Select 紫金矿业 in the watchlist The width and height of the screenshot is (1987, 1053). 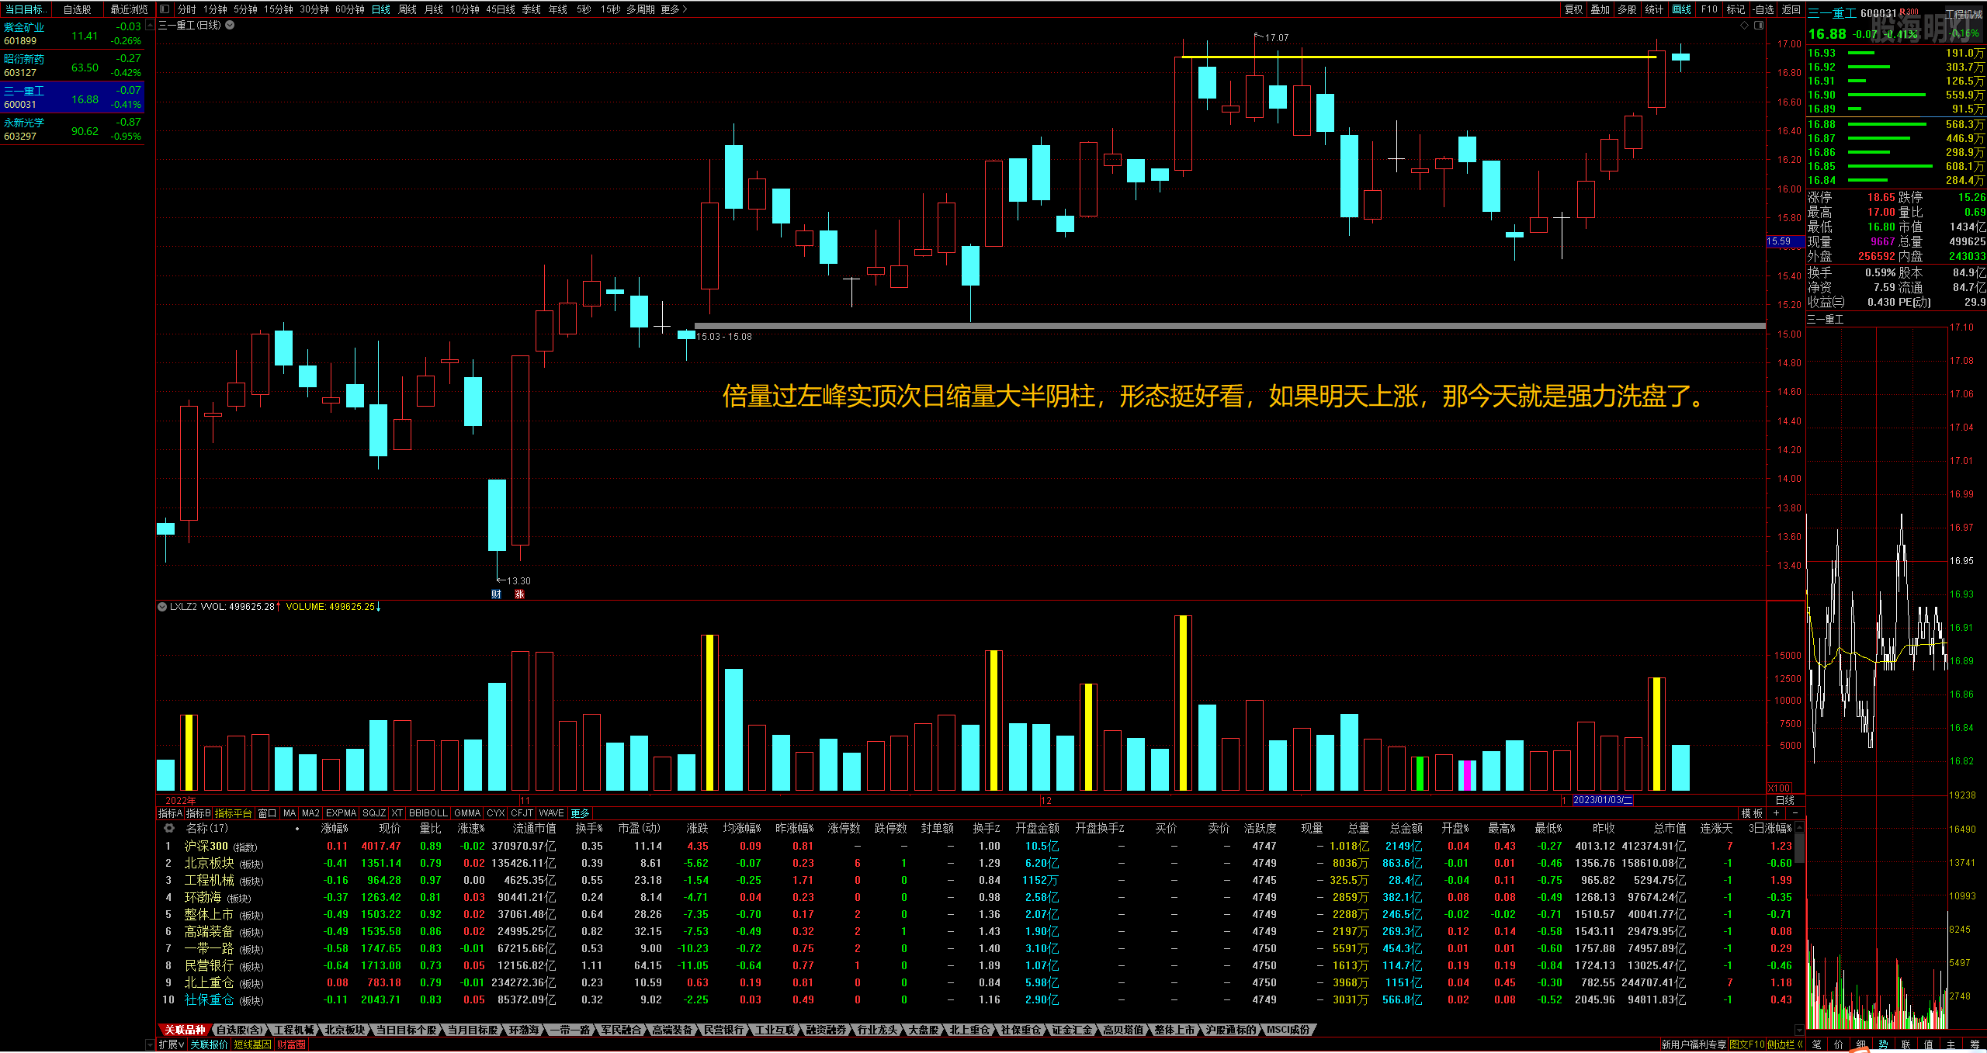(x=72, y=33)
